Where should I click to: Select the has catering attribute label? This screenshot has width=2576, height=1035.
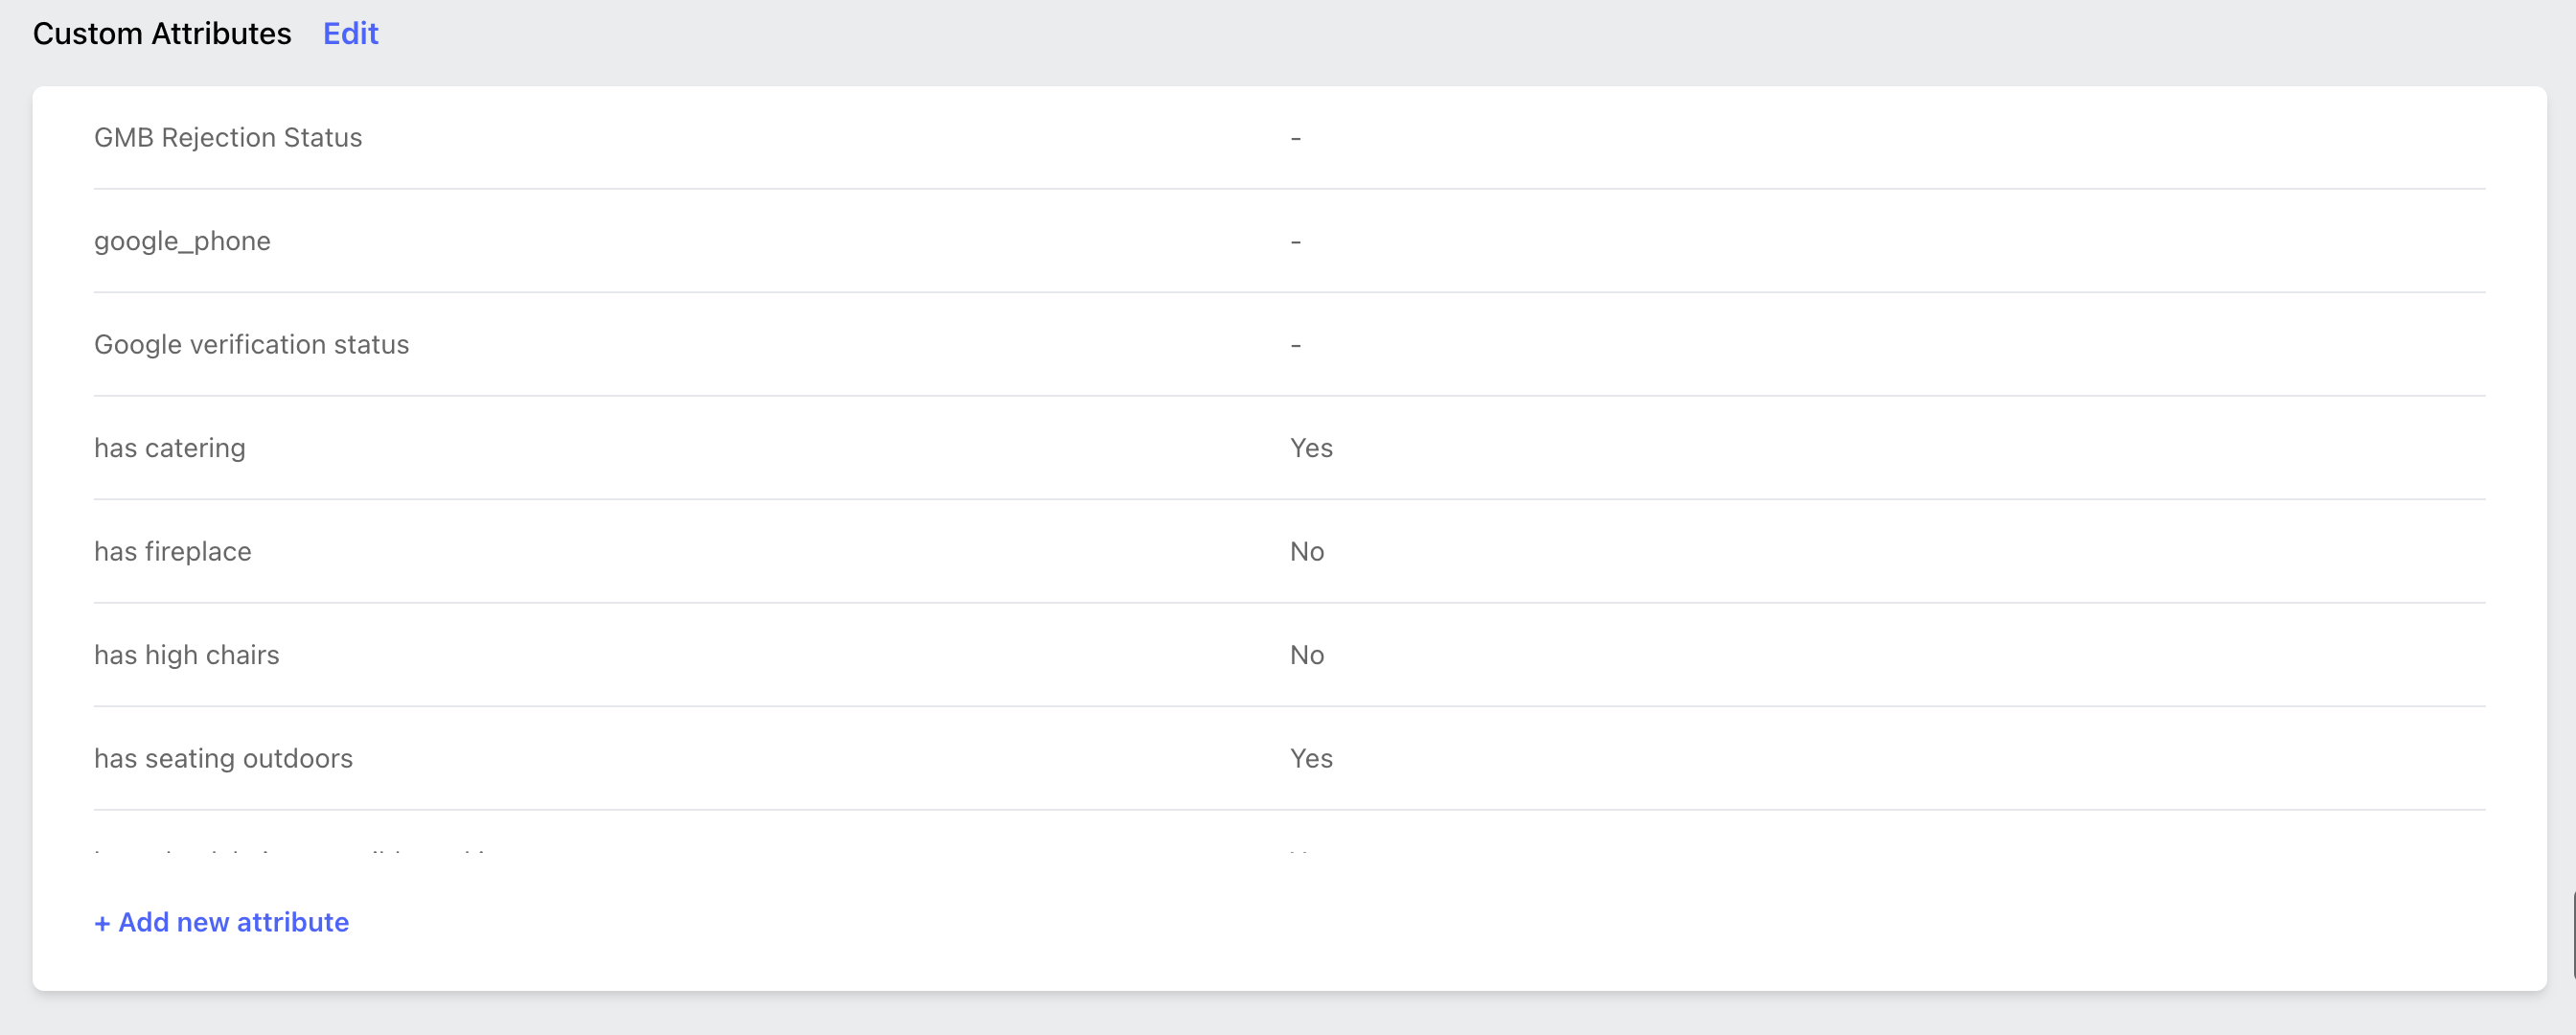pos(169,448)
